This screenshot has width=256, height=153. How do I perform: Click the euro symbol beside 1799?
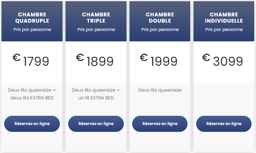(16, 57)
